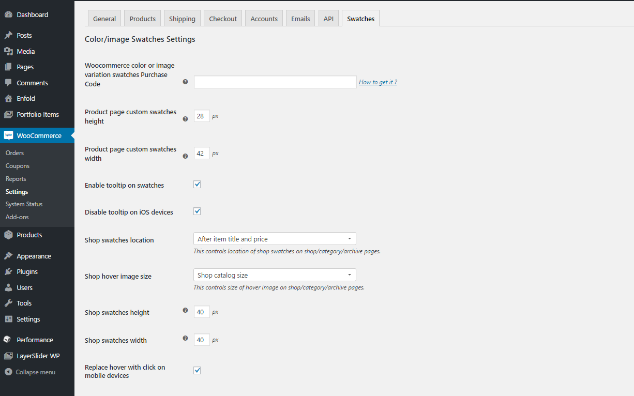Click help icon beside Purchase Code field
The width and height of the screenshot is (634, 396).
click(185, 82)
